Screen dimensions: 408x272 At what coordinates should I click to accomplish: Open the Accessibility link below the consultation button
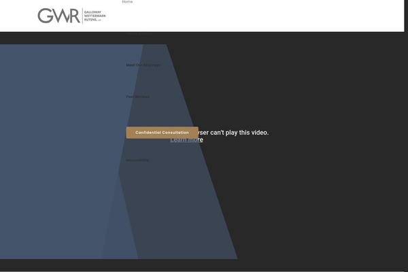[137, 160]
